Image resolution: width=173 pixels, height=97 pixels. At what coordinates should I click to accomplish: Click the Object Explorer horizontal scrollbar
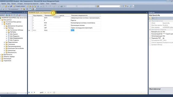point(13,93)
